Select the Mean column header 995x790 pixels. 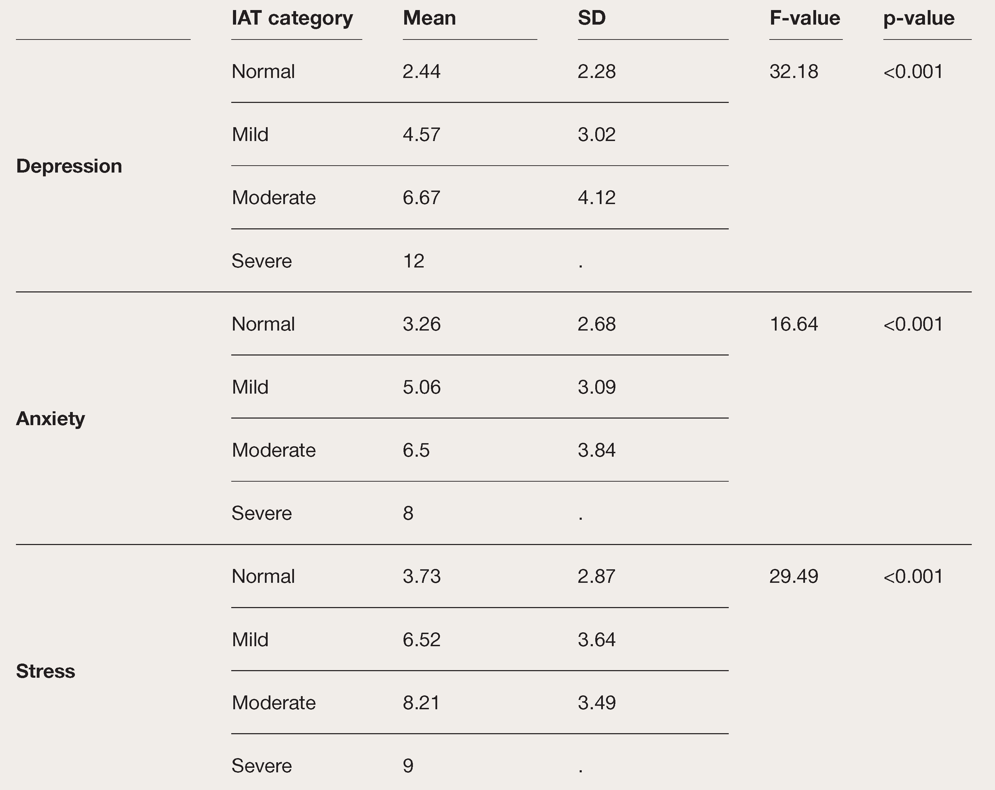pos(429,18)
